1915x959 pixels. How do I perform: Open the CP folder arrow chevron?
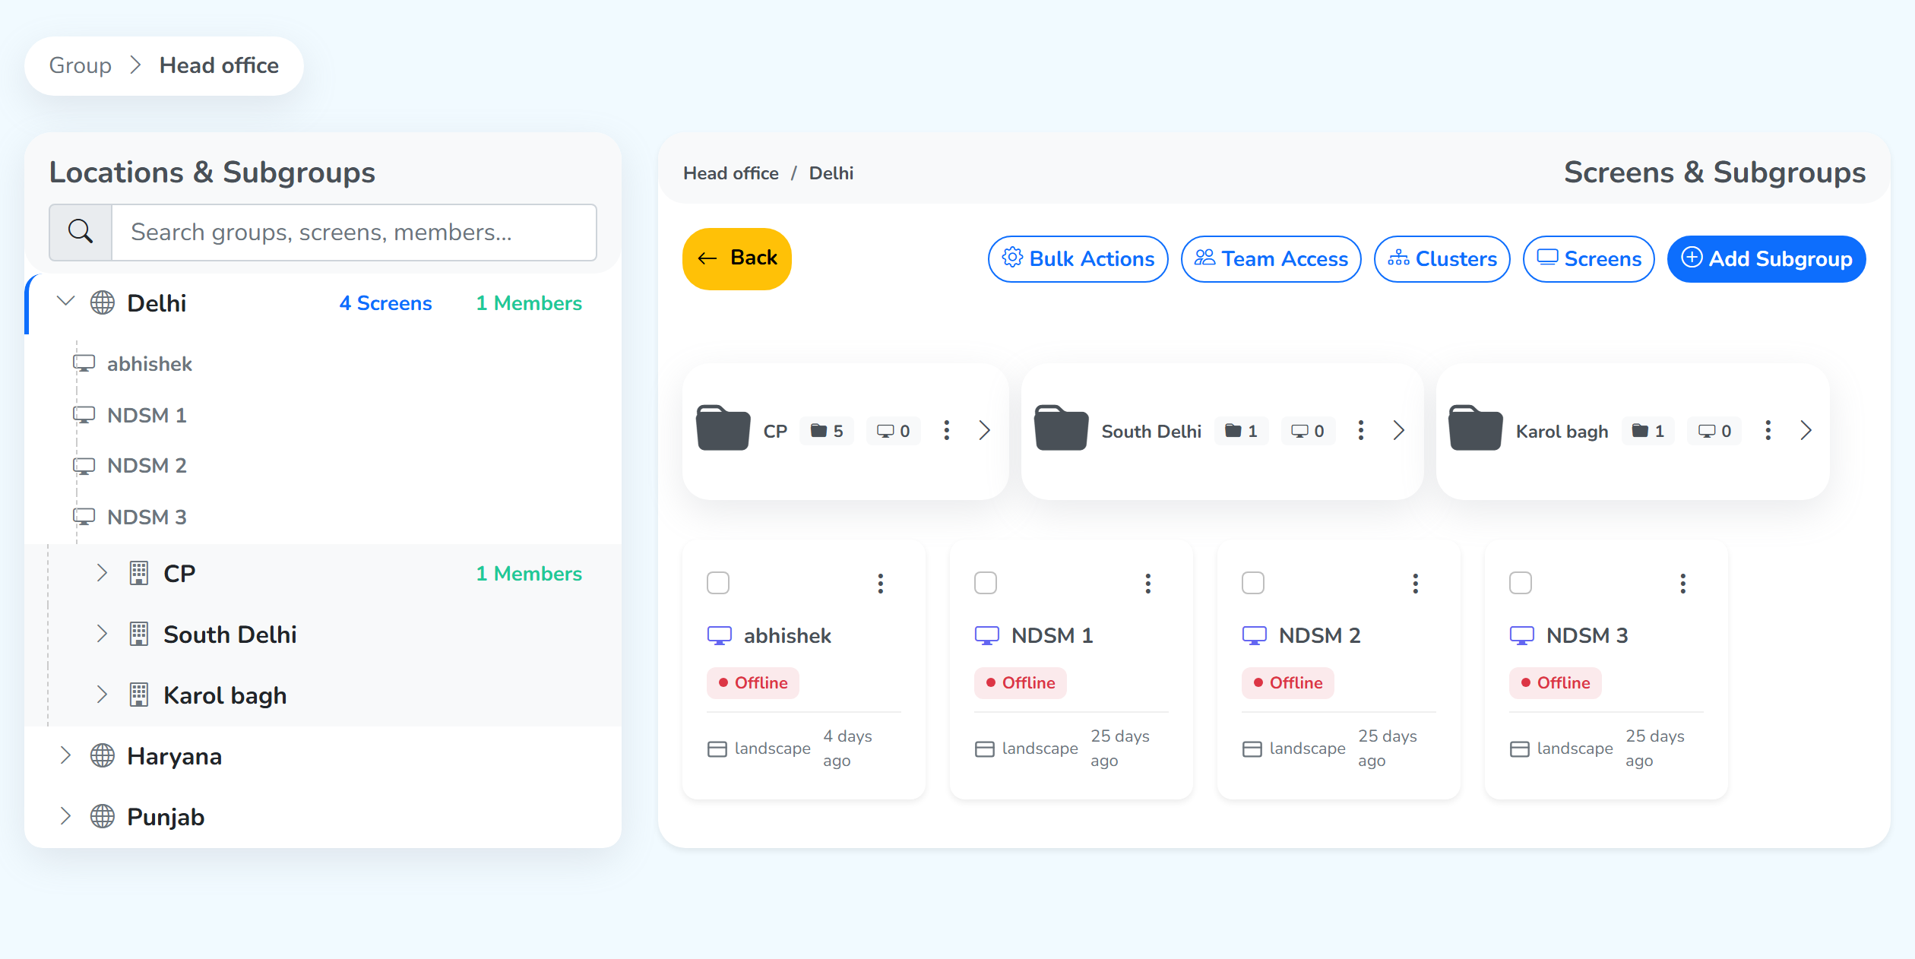coord(984,431)
